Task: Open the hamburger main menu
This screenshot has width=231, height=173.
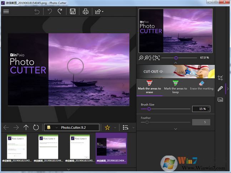Action: pyautogui.click(x=6, y=11)
